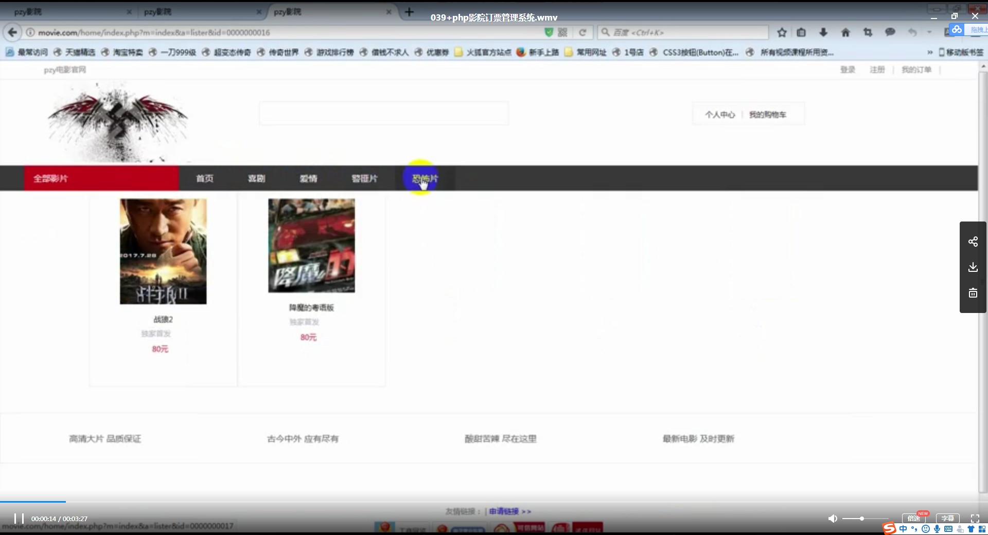Open a new tab with plus button
Image resolution: width=988 pixels, height=535 pixels.
click(x=409, y=12)
